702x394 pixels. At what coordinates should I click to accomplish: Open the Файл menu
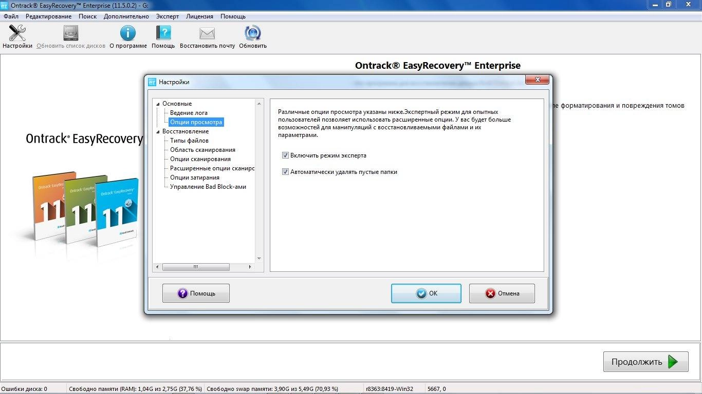click(x=11, y=16)
